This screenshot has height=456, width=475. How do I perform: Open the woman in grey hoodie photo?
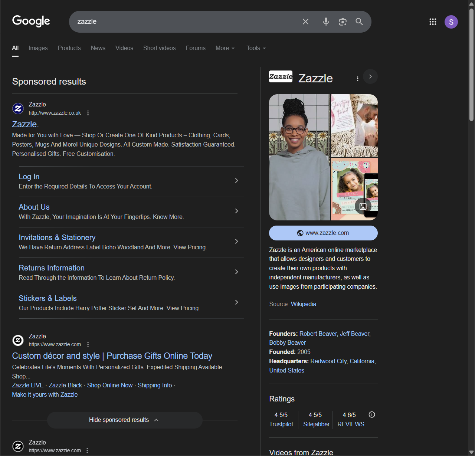299,157
